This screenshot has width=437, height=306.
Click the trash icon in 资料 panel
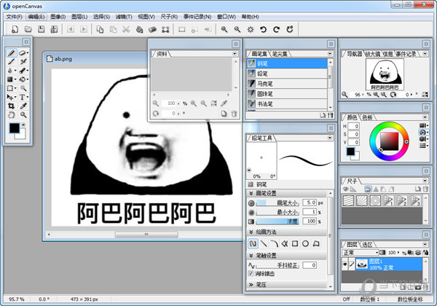234,114
